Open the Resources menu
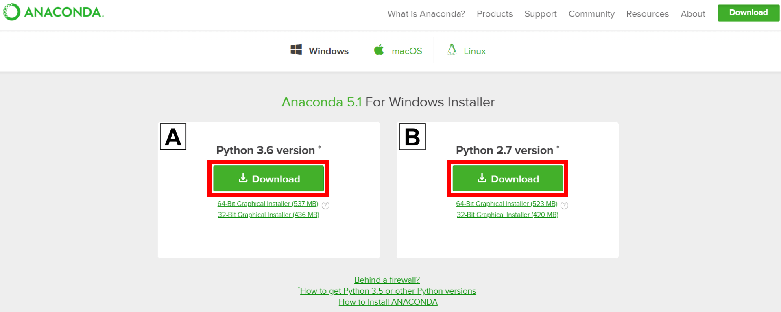The image size is (781, 312). [647, 14]
